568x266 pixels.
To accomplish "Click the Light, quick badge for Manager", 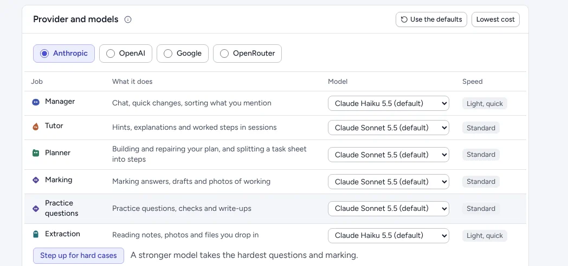I will tap(485, 104).
